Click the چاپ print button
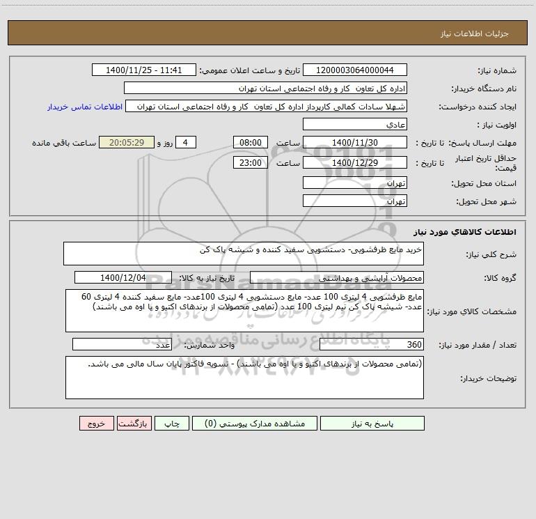 coord(172,423)
